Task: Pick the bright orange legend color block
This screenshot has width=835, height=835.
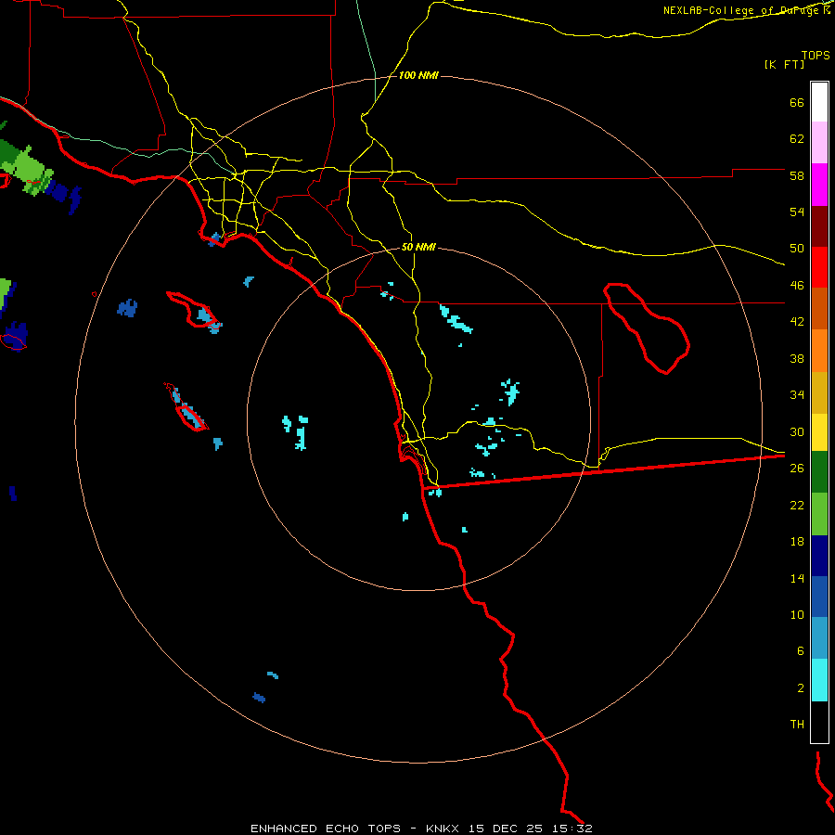Action: pyautogui.click(x=819, y=351)
